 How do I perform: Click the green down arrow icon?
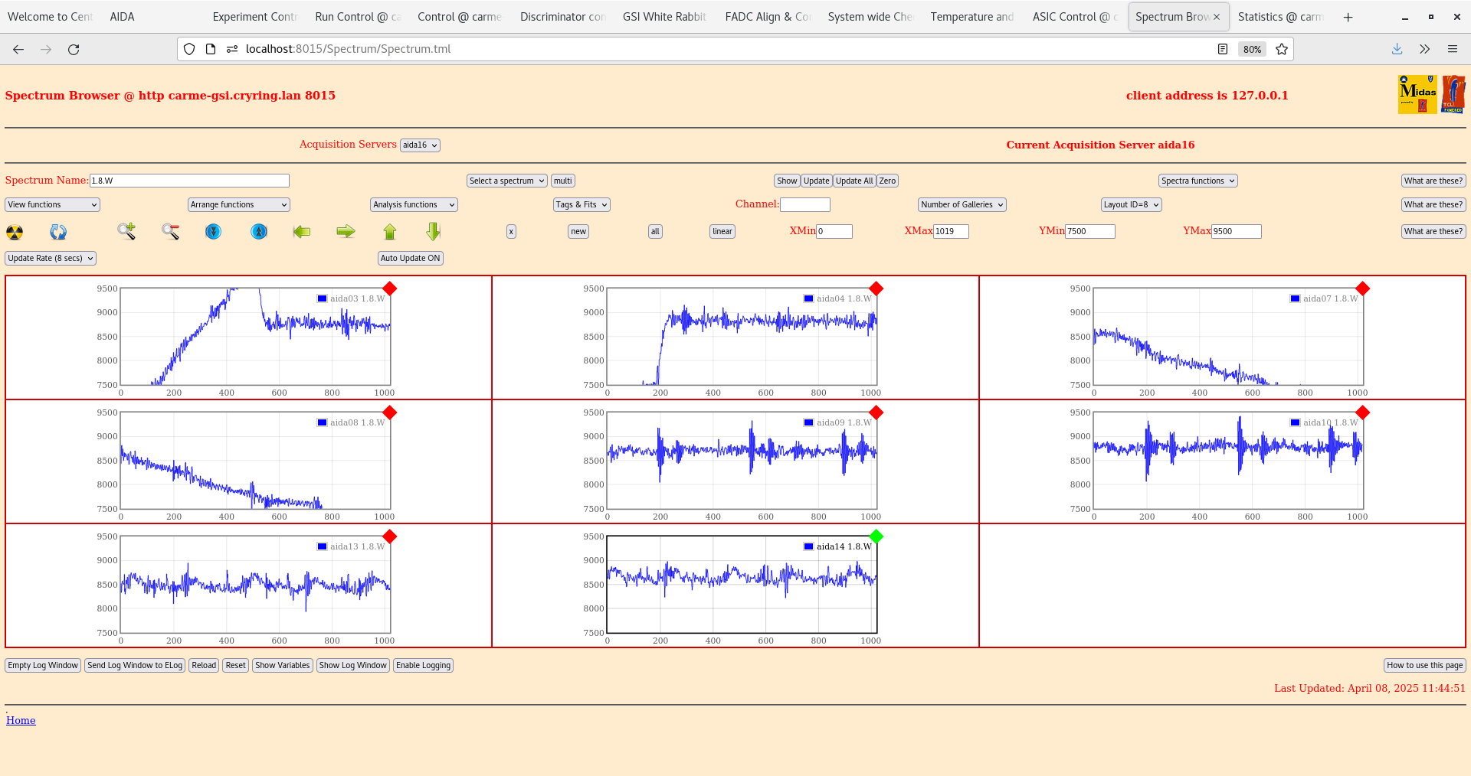point(434,231)
